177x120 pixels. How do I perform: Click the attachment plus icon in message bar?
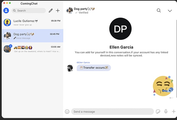(x=173, y=112)
